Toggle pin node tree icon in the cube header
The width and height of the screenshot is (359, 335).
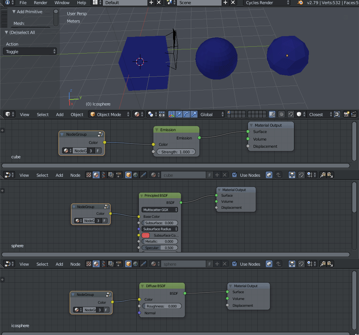269,175
